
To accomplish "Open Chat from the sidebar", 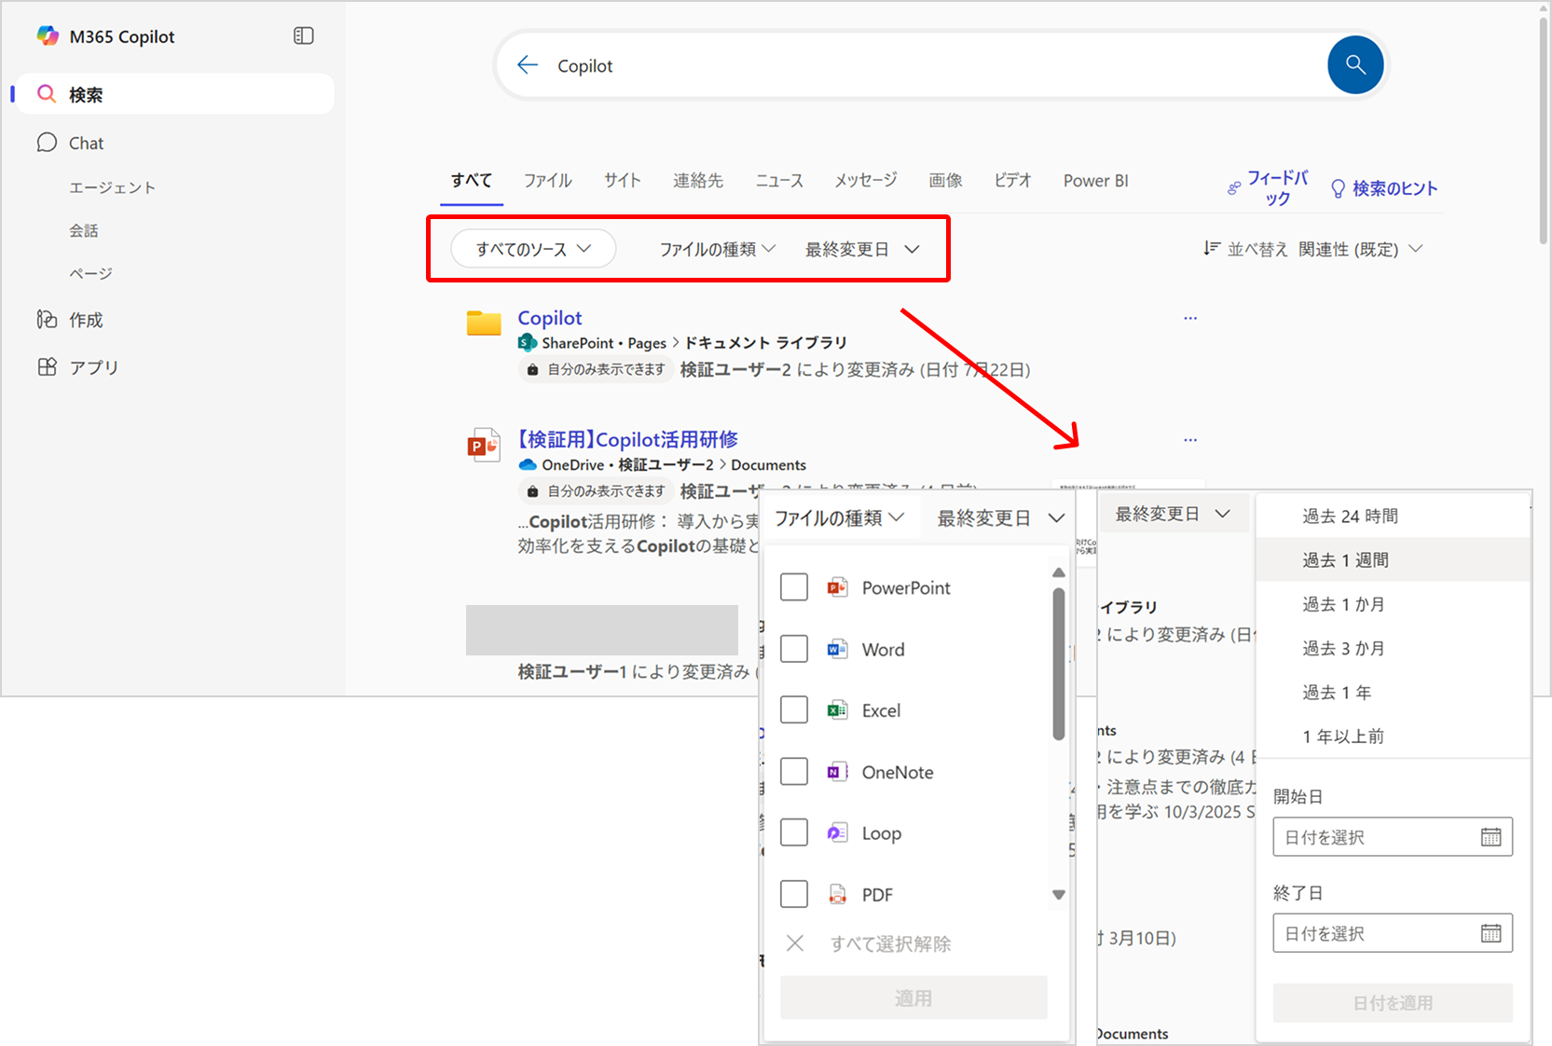I will point(86,143).
